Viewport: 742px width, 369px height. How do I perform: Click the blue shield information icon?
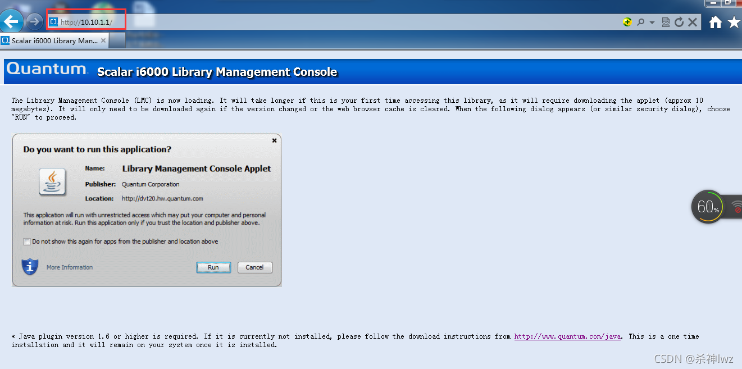30,267
